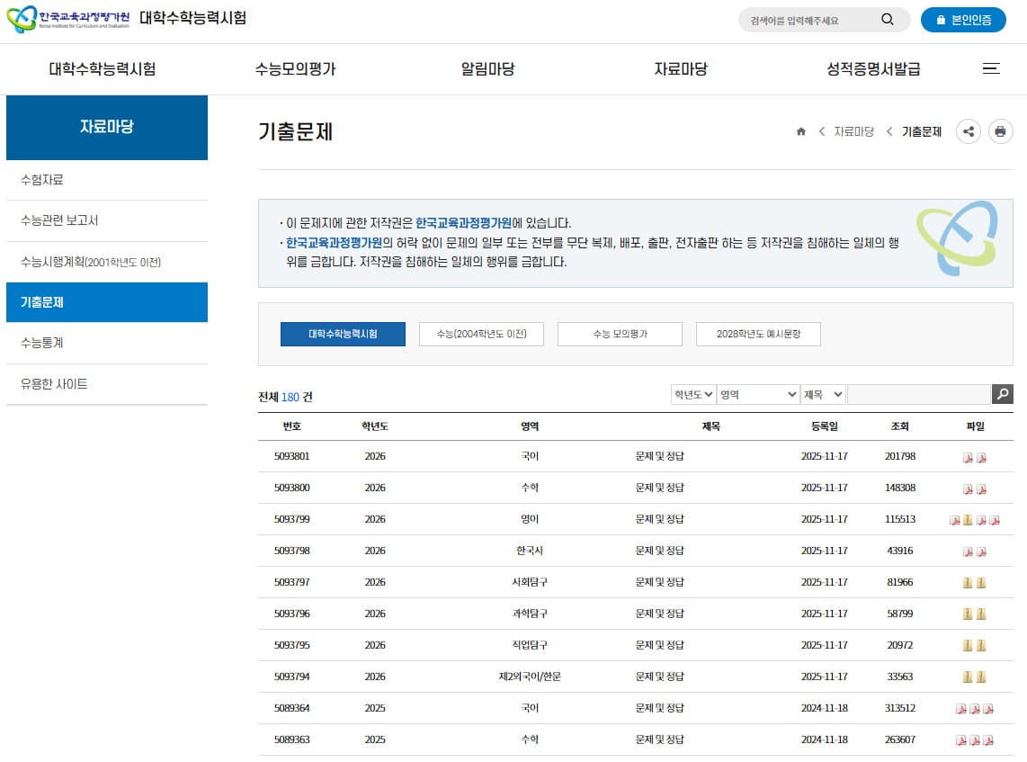
Task: Click the magnifier icon in header search
Action: click(888, 20)
